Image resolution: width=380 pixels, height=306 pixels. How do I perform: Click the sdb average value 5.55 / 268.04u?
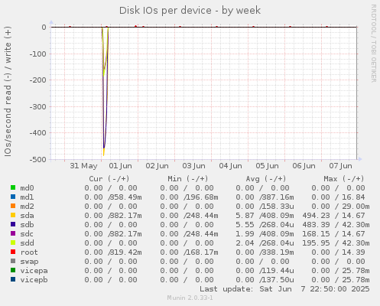point(265,225)
